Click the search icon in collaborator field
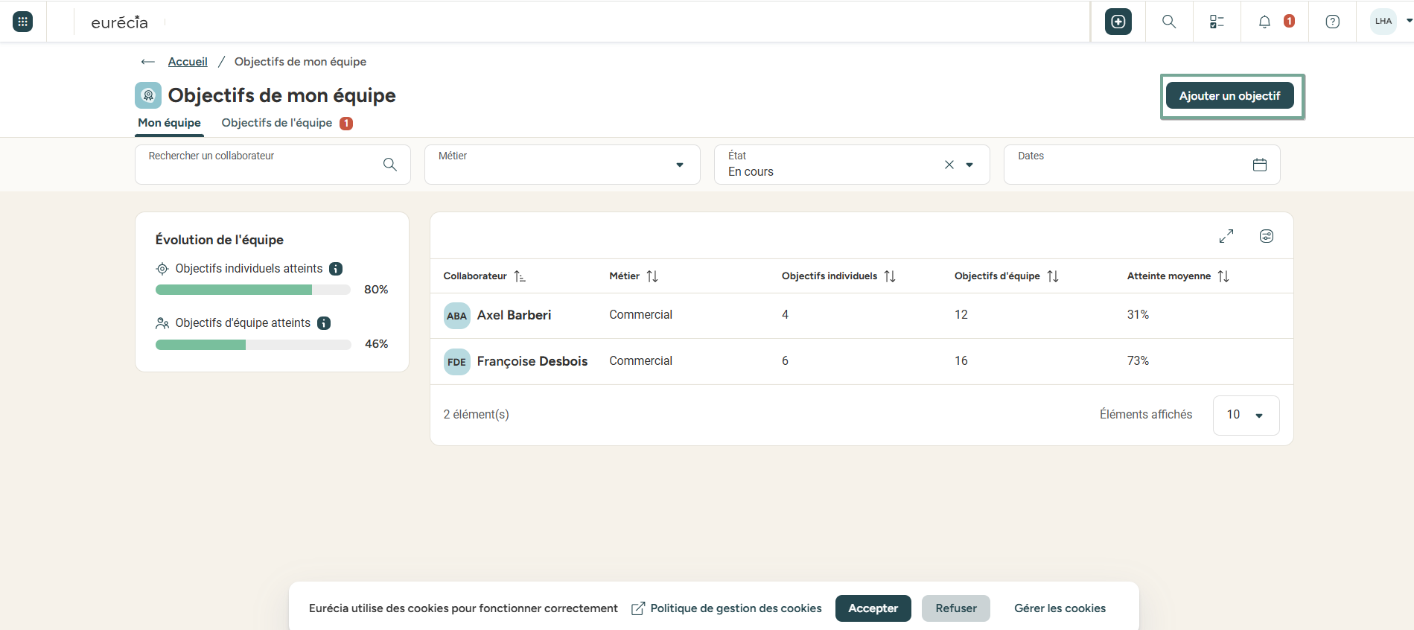This screenshot has height=630, width=1414. point(390,165)
